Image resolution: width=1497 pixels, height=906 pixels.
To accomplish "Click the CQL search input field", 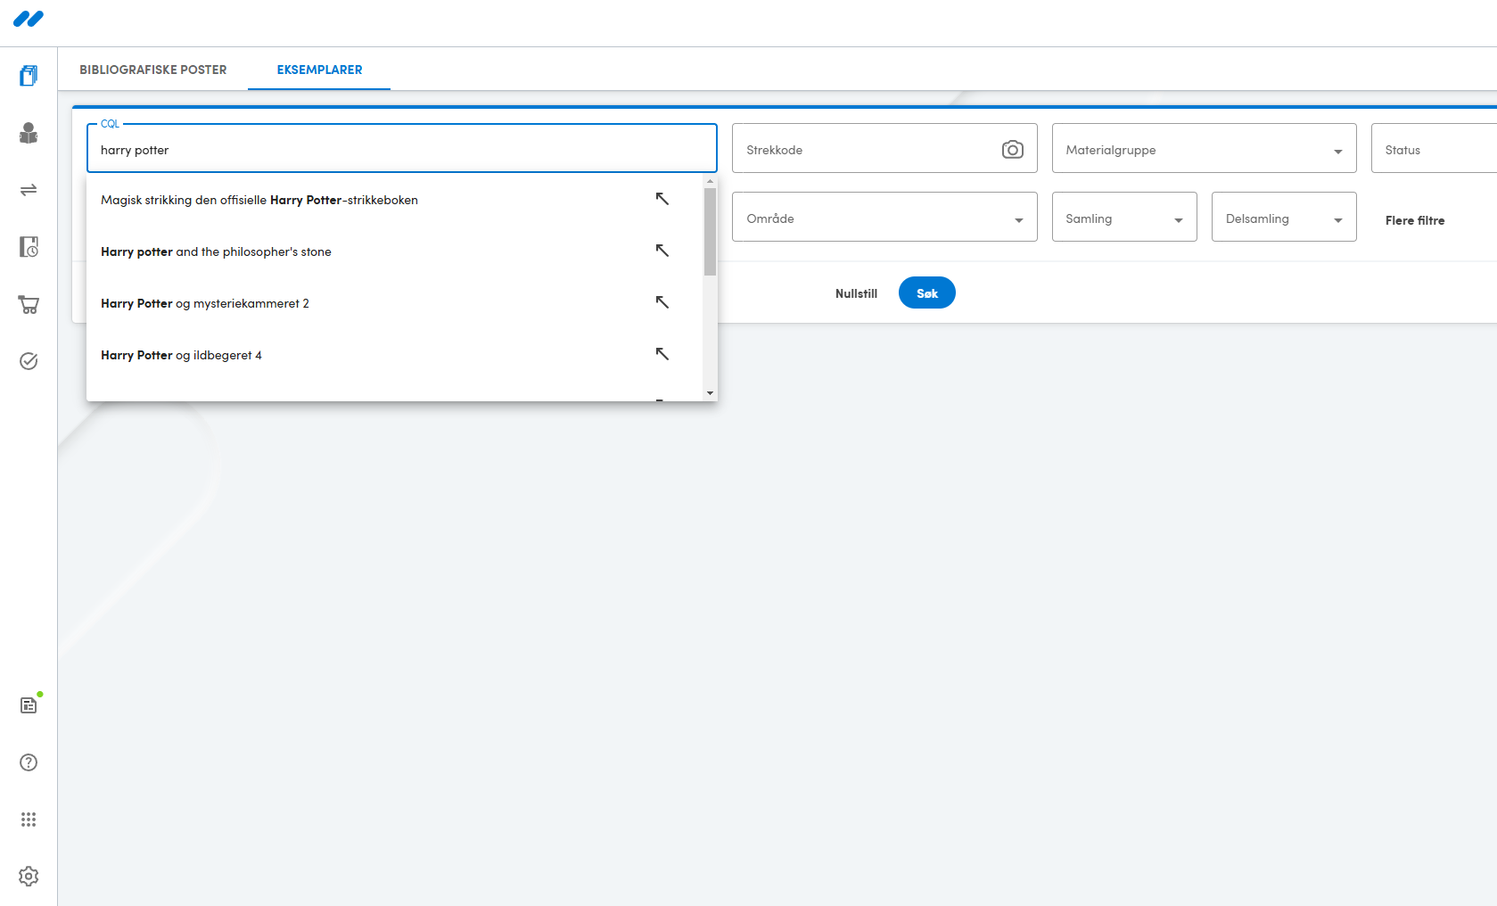I will point(402,148).
